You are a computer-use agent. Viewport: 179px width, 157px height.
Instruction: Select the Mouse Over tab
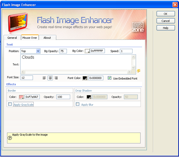coord(30,38)
